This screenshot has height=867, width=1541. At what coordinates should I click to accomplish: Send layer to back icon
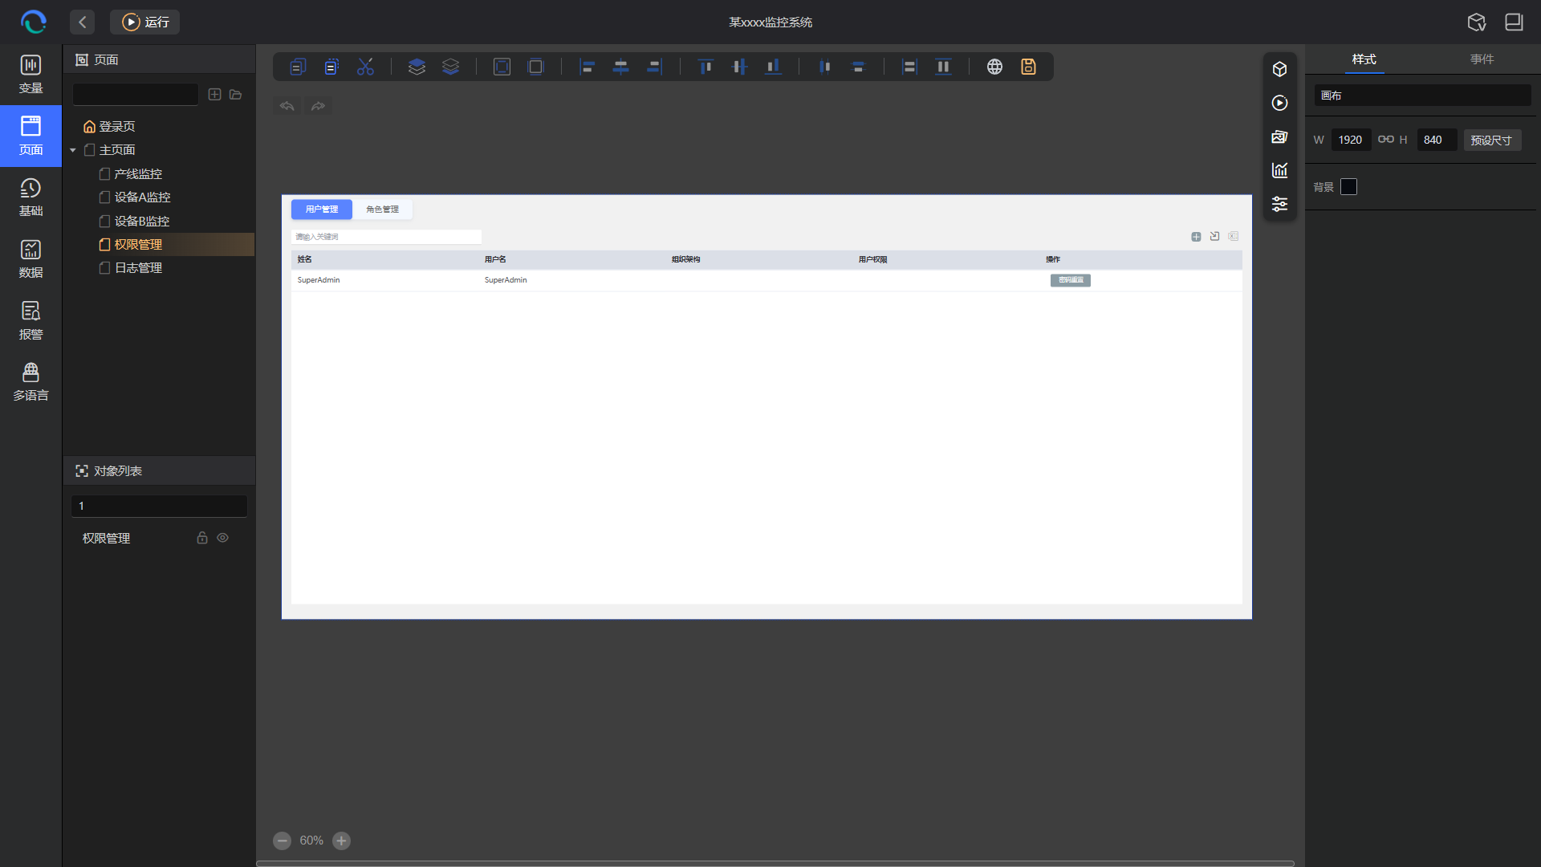450,67
